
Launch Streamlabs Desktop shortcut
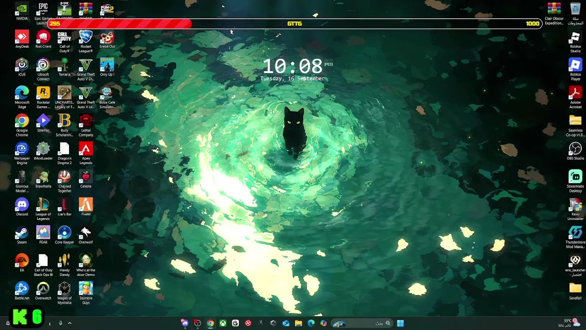pos(575,181)
